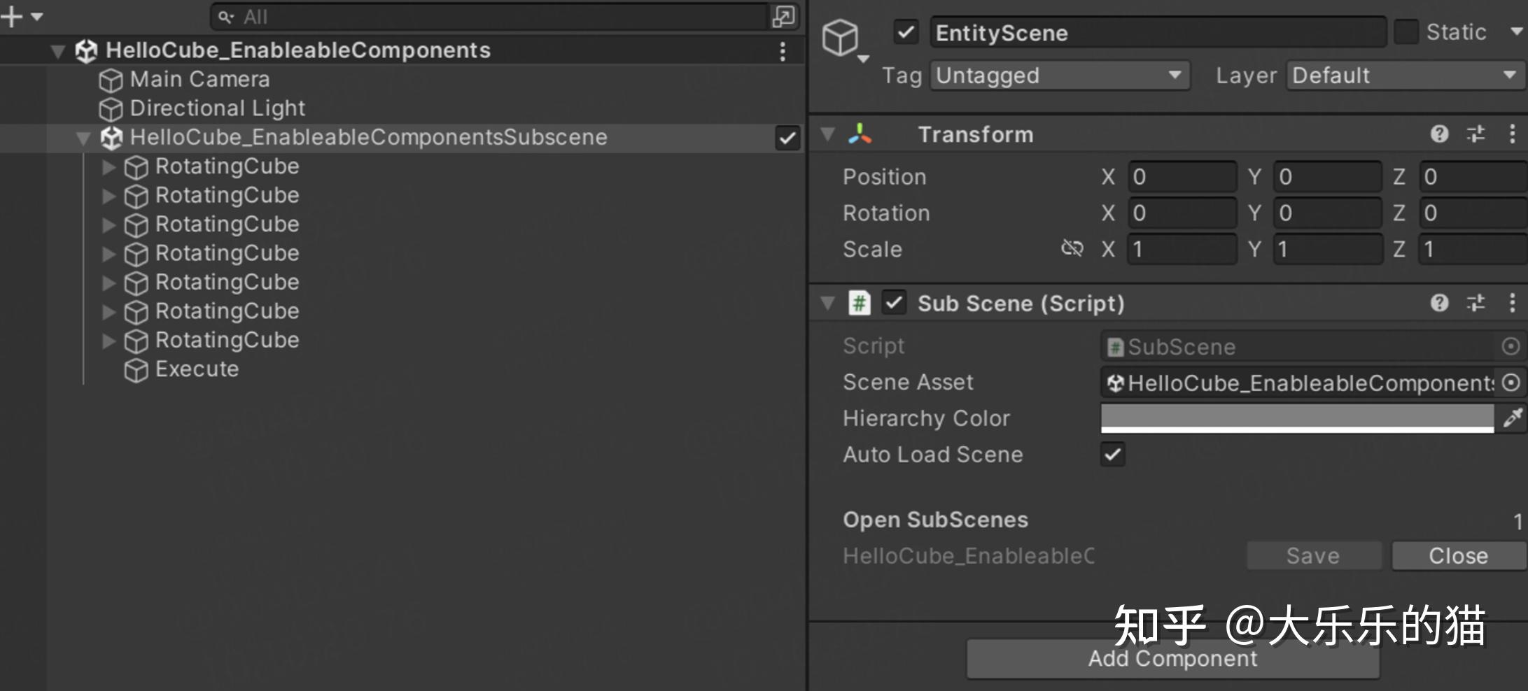Click the SubScene script icon in the Script field
This screenshot has width=1528, height=691.
(1114, 346)
